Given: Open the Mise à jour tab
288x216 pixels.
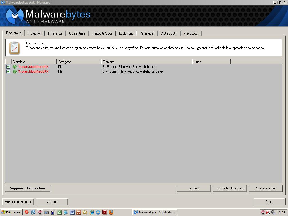Looking at the screenshot, I should [55, 33].
